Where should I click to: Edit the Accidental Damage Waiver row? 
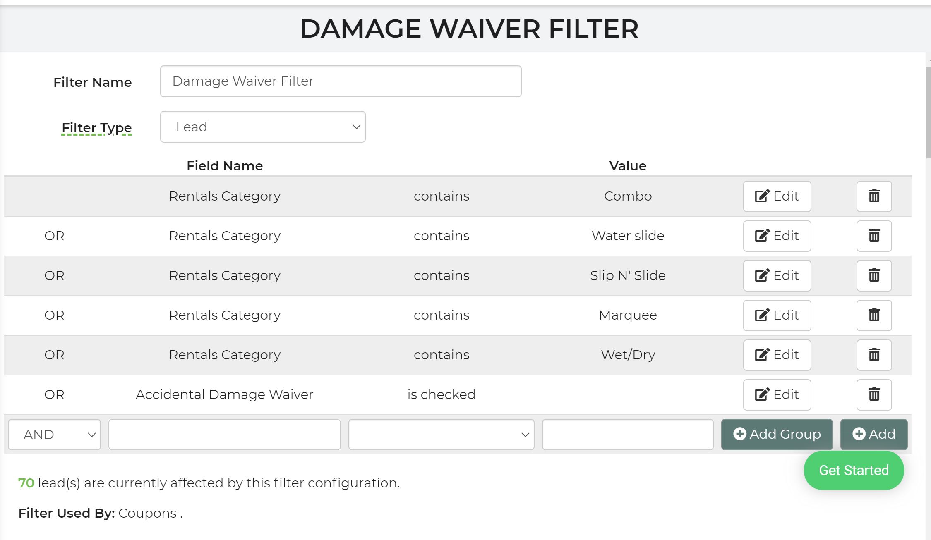(x=777, y=394)
